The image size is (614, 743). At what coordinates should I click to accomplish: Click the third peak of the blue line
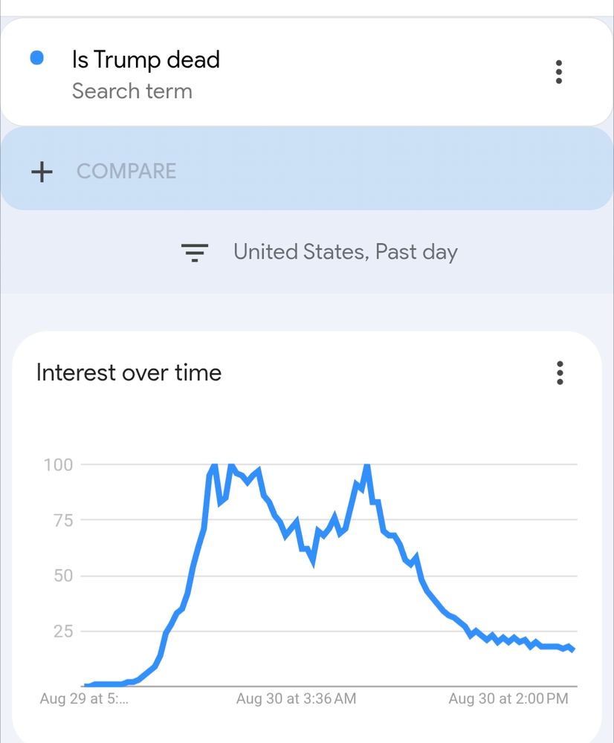pos(366,467)
